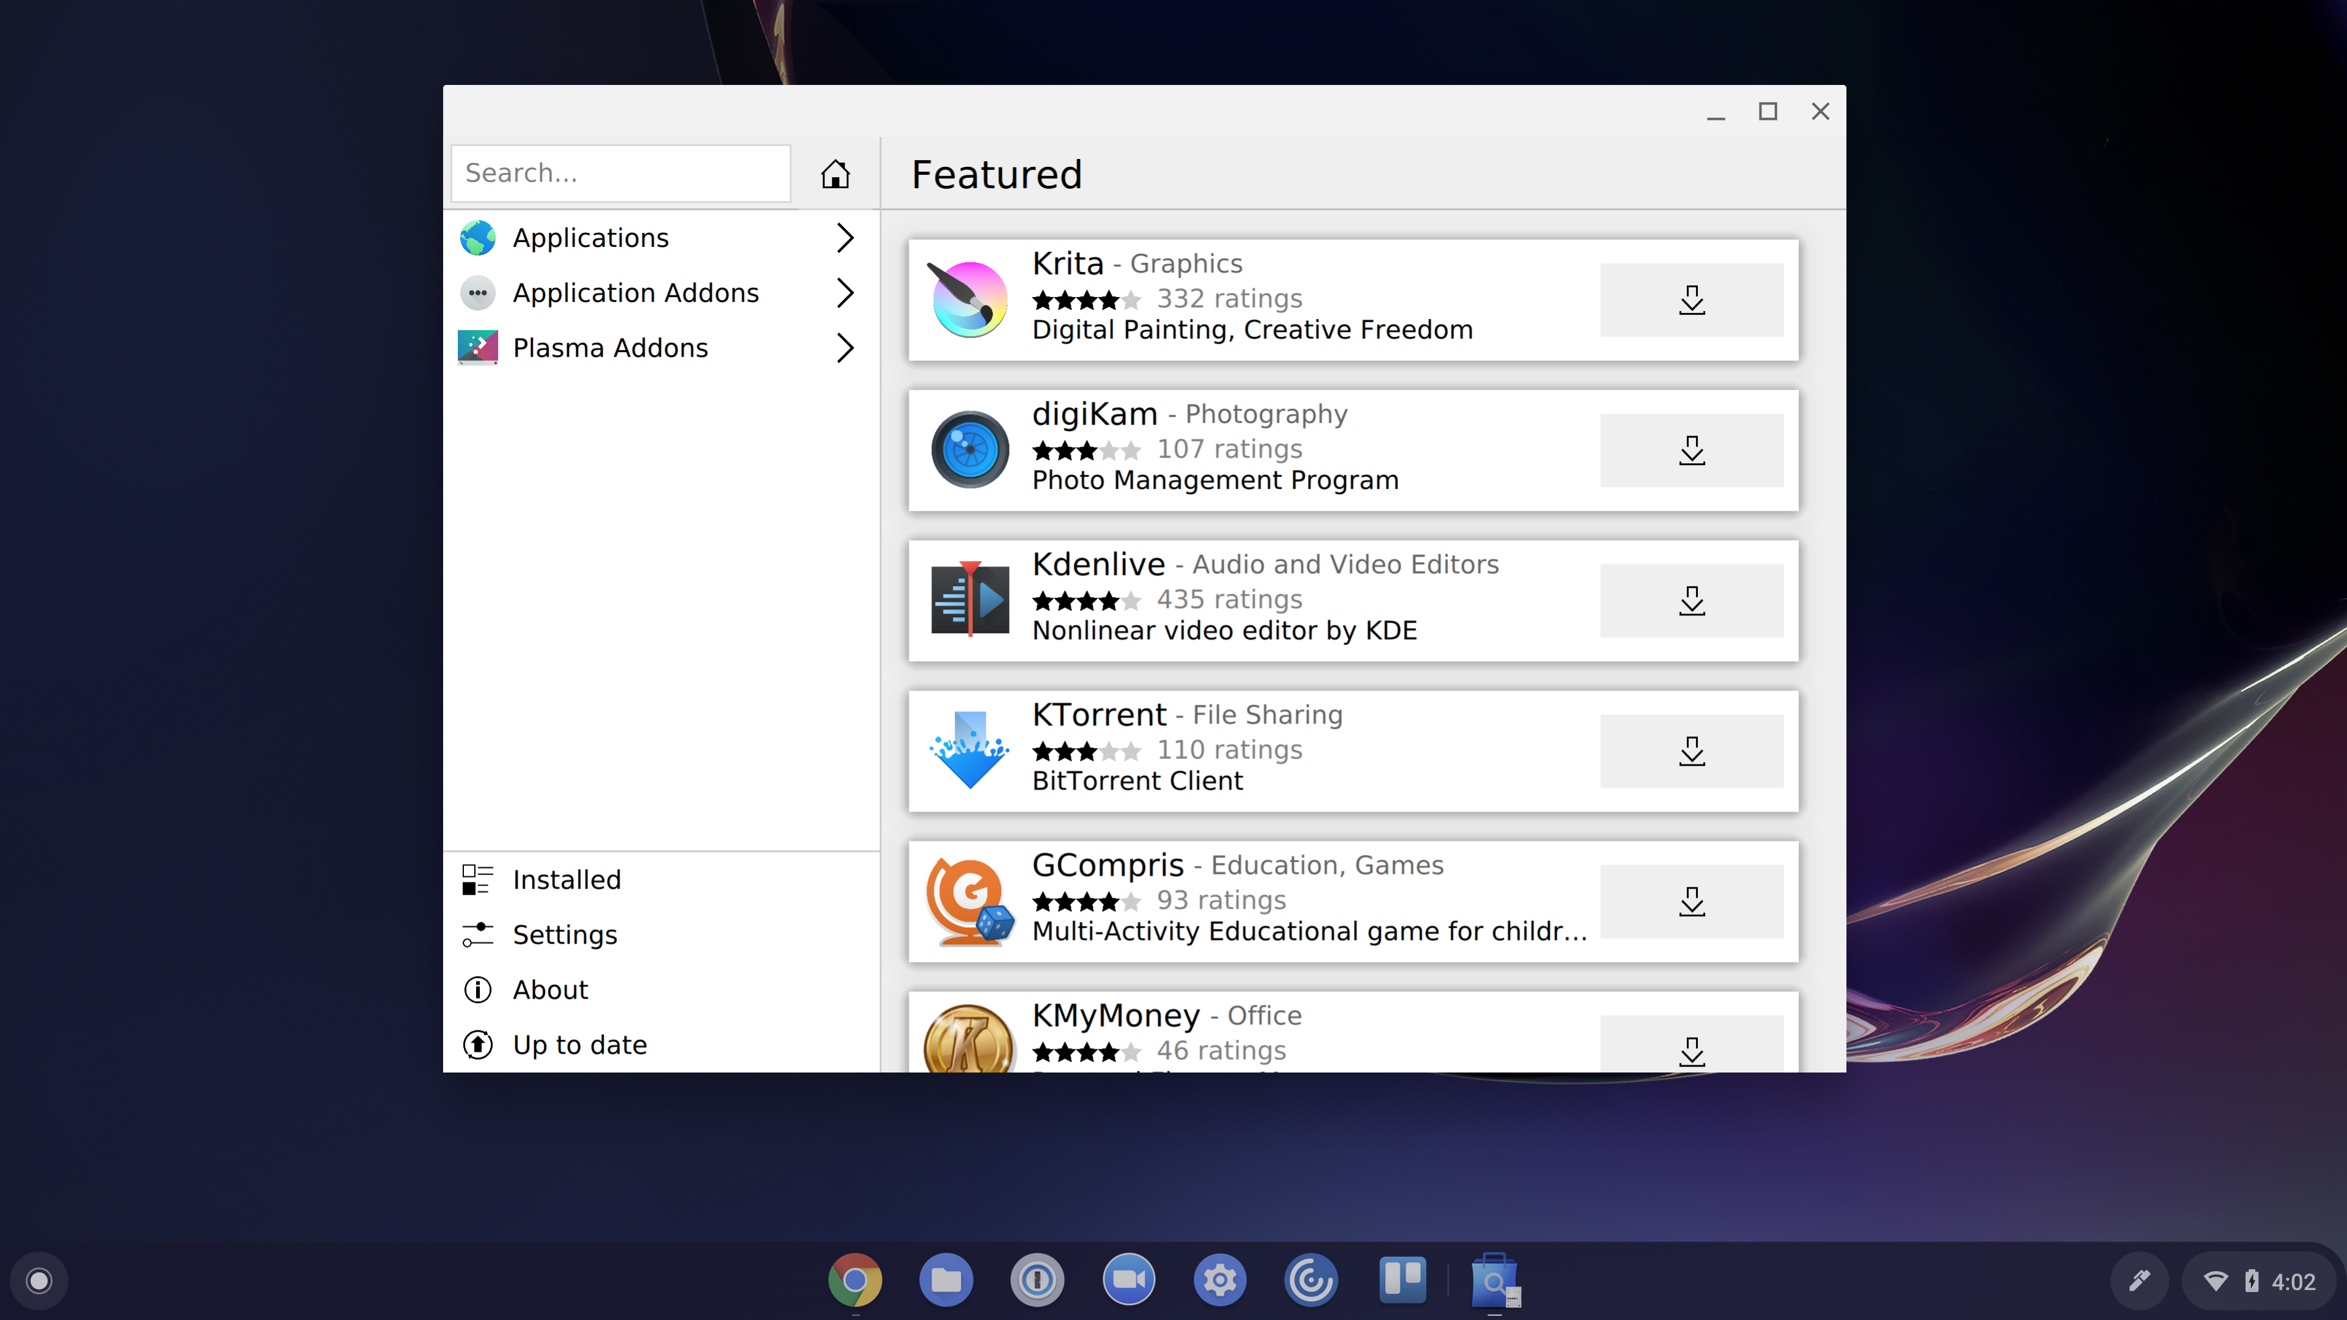Click Kdenlive's 435 ratings text
2347x1320 pixels.
pyautogui.click(x=1230, y=599)
